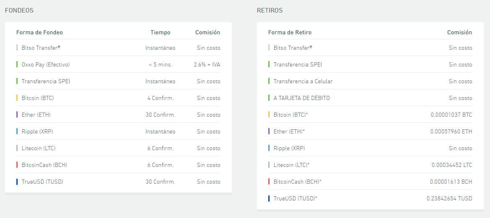Click the blue TrueUSD (TUSD)* withdrawal marker
Image resolution: width=490 pixels, height=218 pixels.
point(269,198)
